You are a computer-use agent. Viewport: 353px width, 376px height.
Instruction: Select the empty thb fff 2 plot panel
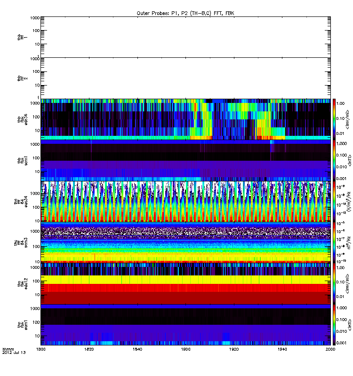click(x=186, y=78)
